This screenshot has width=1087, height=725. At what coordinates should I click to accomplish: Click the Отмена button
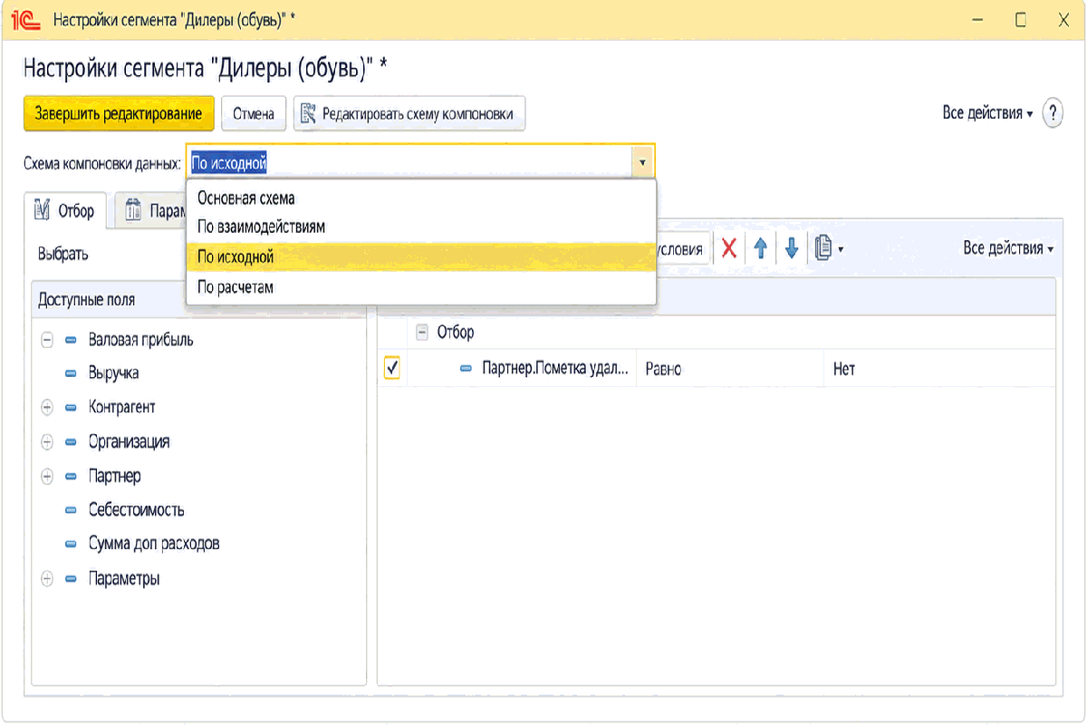pyautogui.click(x=254, y=114)
